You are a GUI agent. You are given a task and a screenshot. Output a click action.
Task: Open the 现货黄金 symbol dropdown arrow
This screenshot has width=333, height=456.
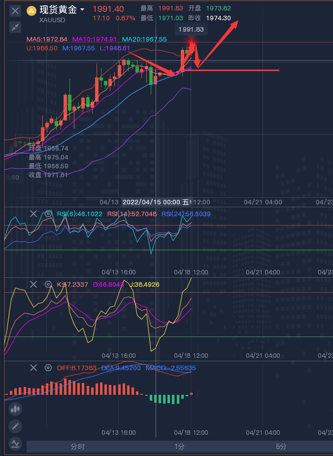click(x=82, y=10)
